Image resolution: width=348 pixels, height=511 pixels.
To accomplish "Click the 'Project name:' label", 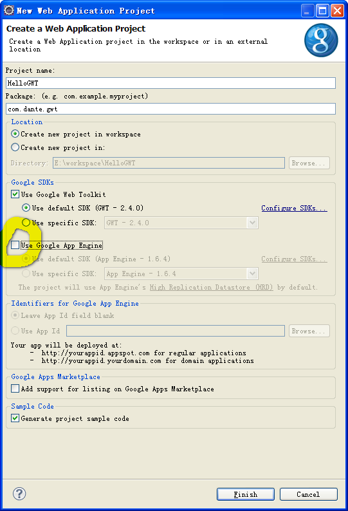I will pos(30,70).
